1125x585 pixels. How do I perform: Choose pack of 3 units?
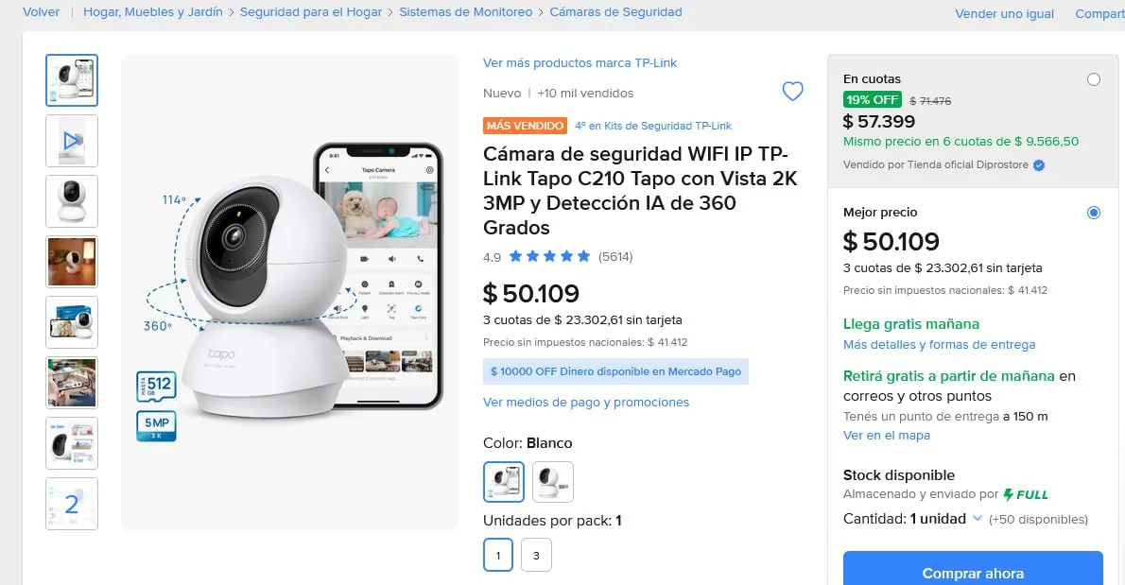click(536, 555)
